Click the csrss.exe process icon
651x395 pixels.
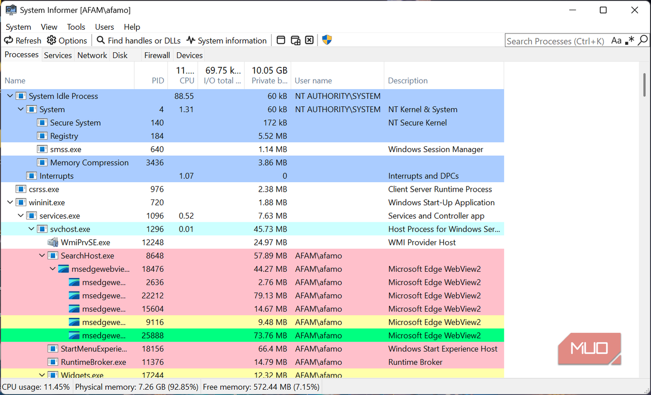point(21,189)
